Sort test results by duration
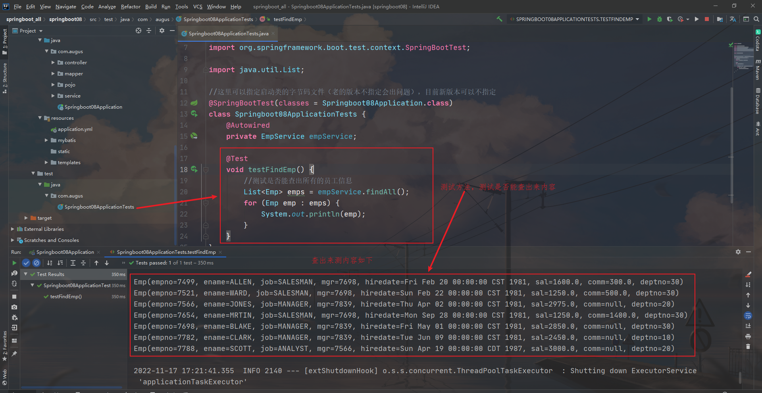The width and height of the screenshot is (762, 393). 60,263
